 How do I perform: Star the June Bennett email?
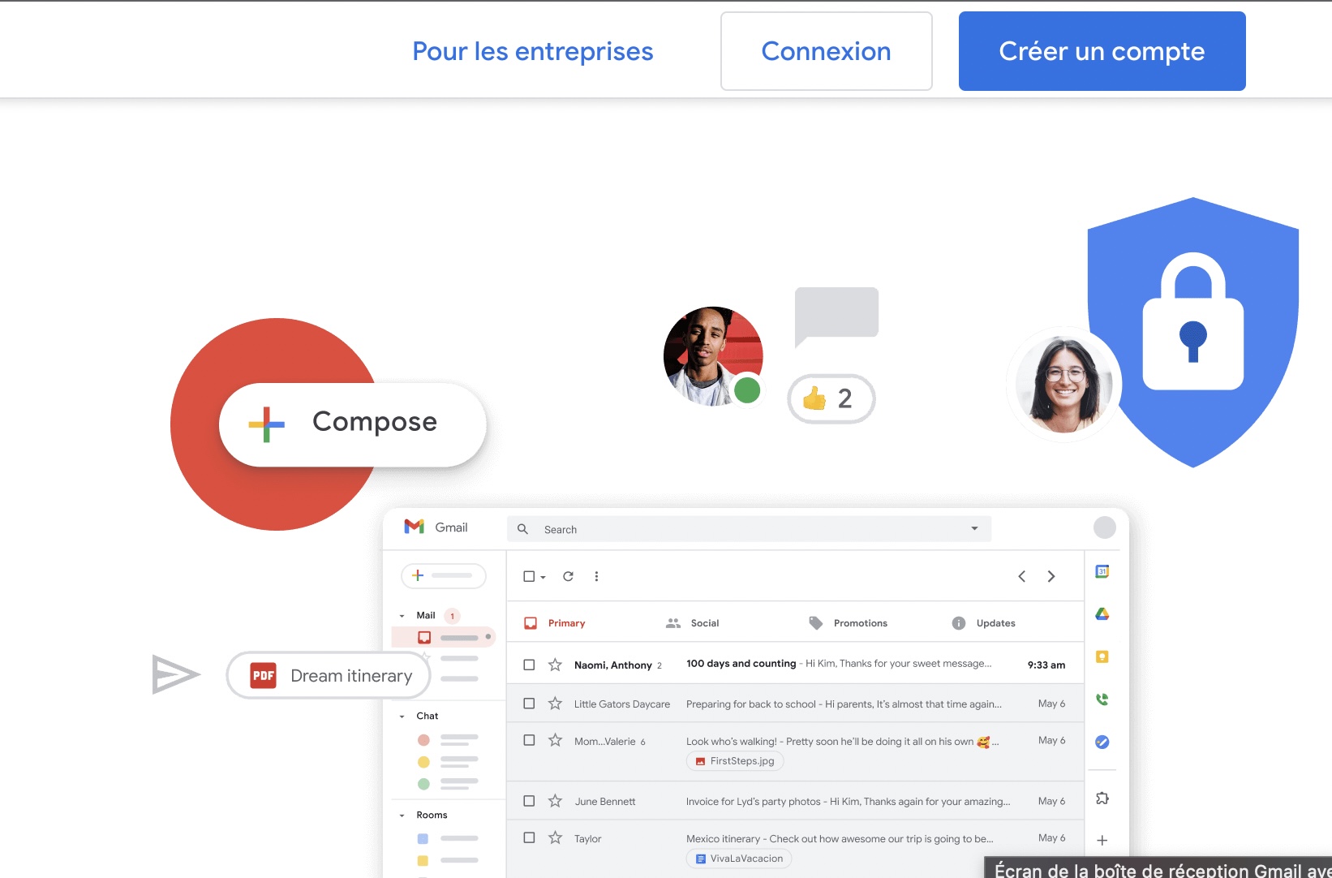(x=555, y=801)
